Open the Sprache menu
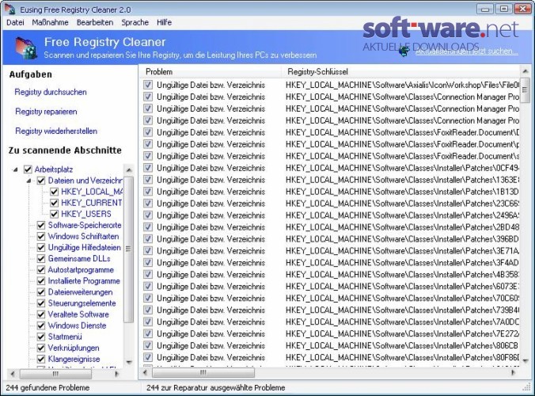Viewport: 535px width, 396px height. coord(135,22)
